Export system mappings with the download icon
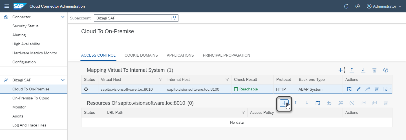Viewport: 406px width, 140px height. (363, 70)
